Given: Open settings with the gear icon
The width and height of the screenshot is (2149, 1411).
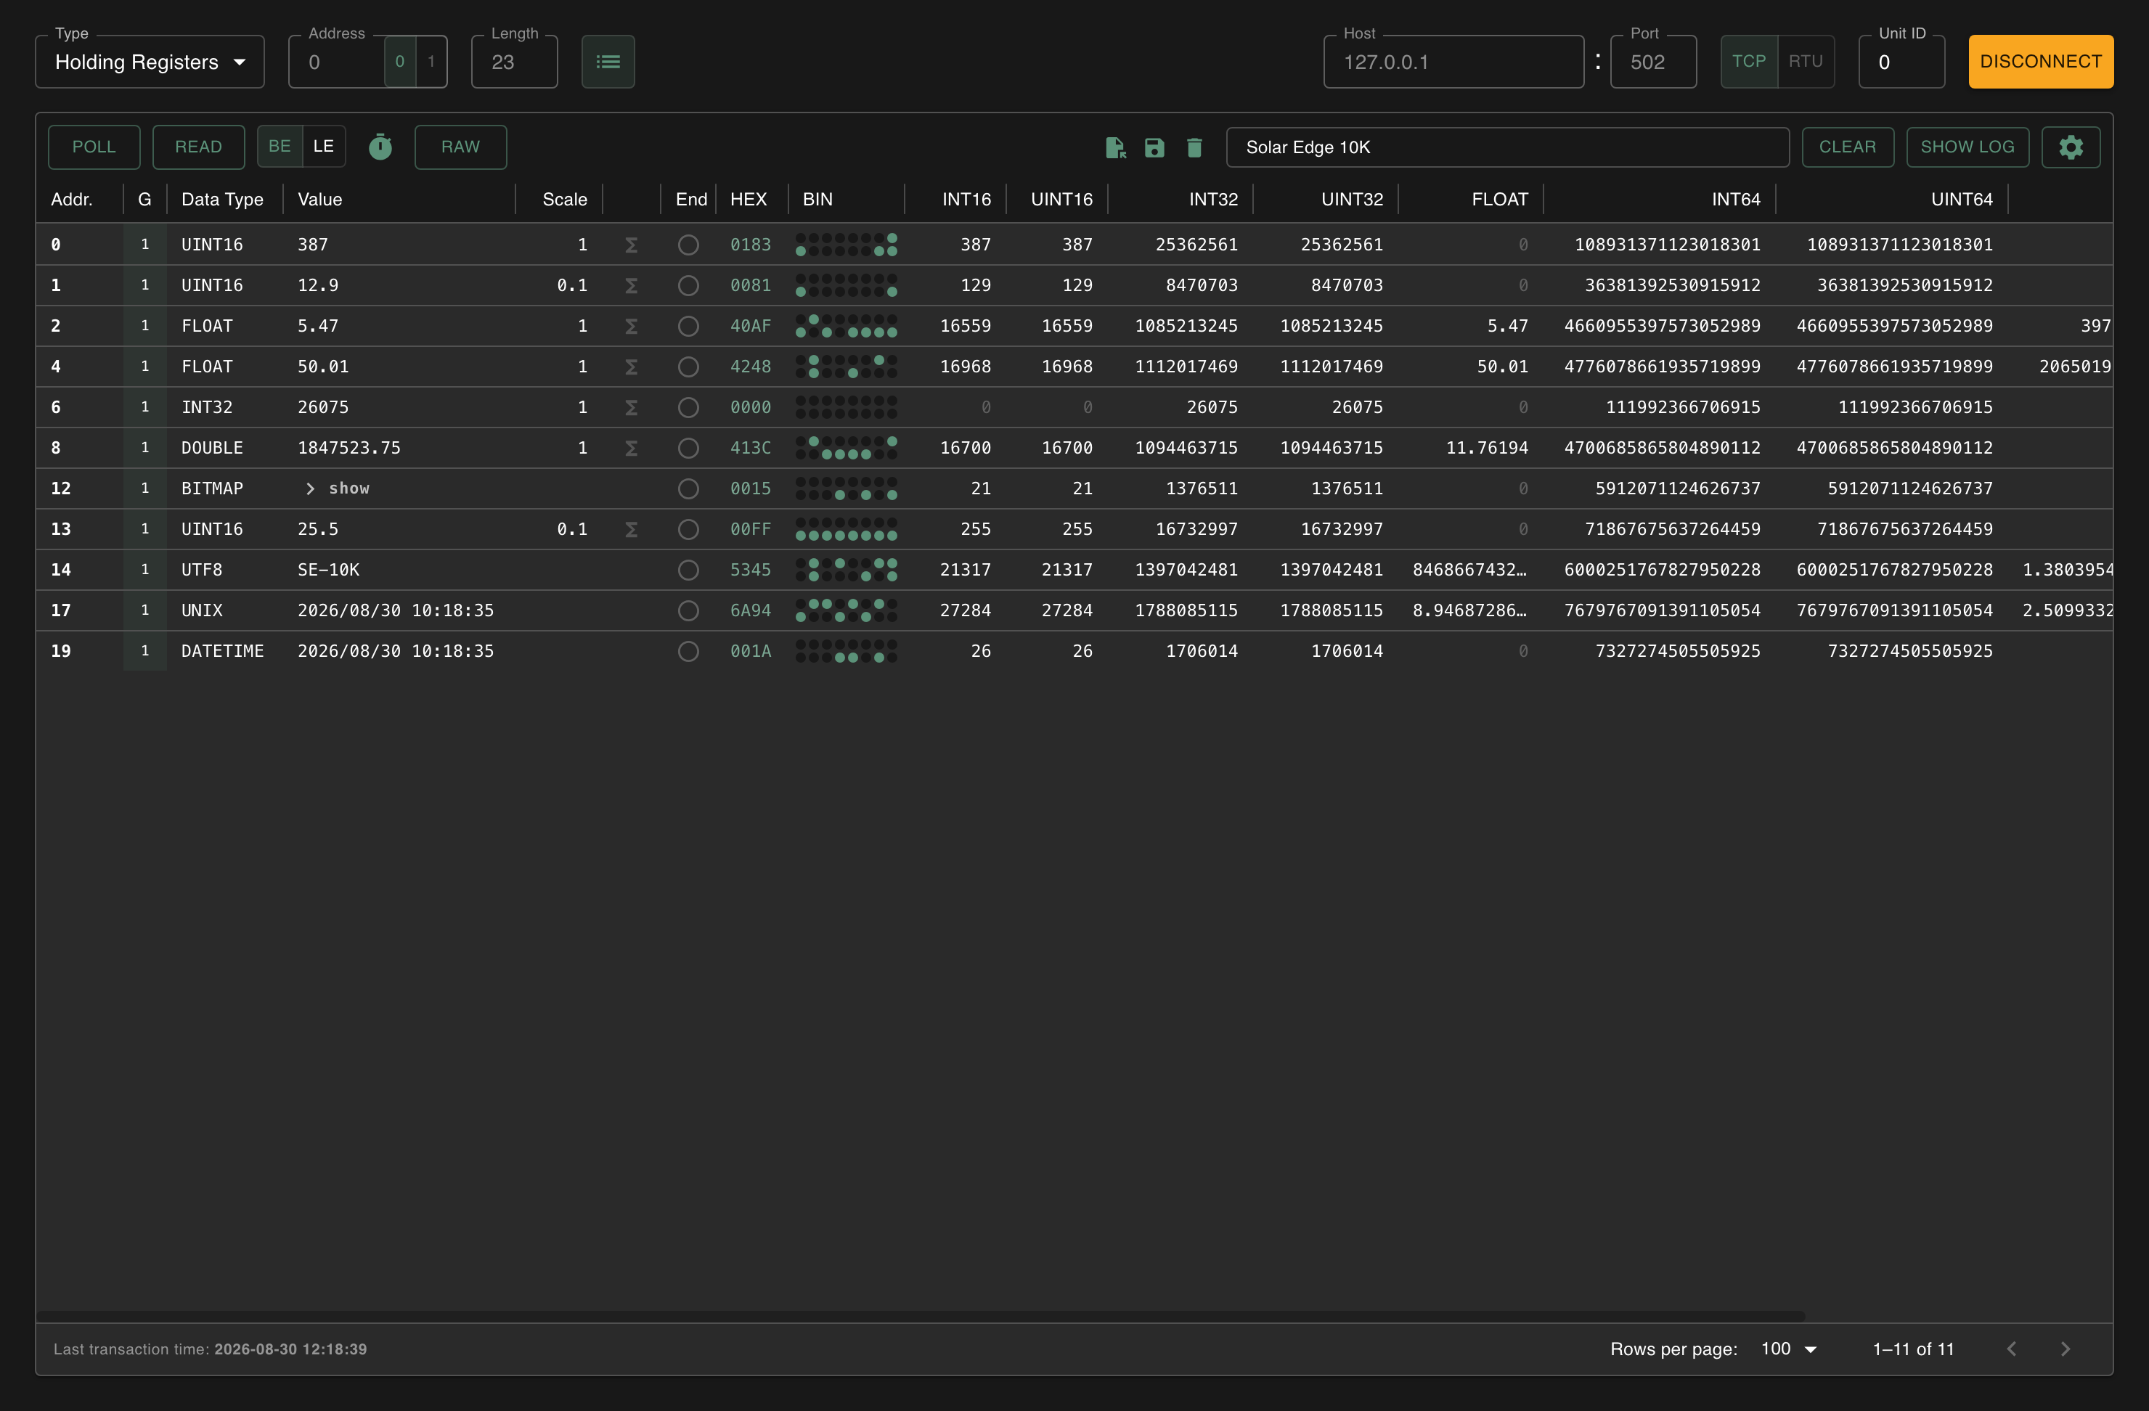Looking at the screenshot, I should click(x=2071, y=147).
